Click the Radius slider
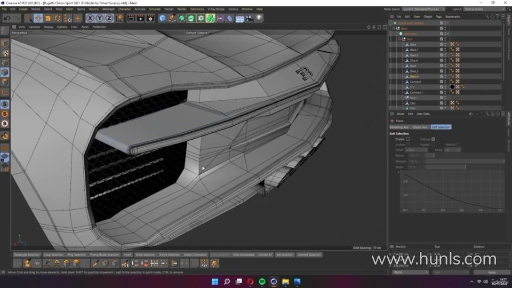The image size is (512, 288). tap(465, 155)
